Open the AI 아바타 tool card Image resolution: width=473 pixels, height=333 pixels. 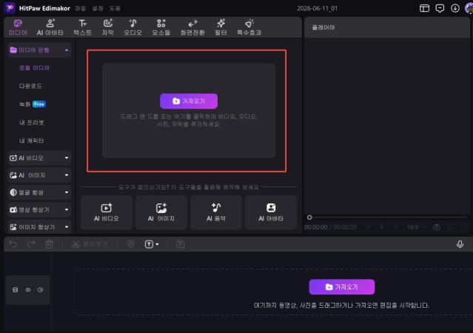tap(271, 212)
